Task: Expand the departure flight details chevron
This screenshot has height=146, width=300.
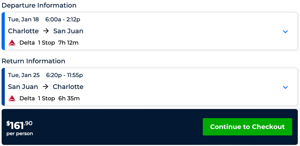Action: click(285, 32)
